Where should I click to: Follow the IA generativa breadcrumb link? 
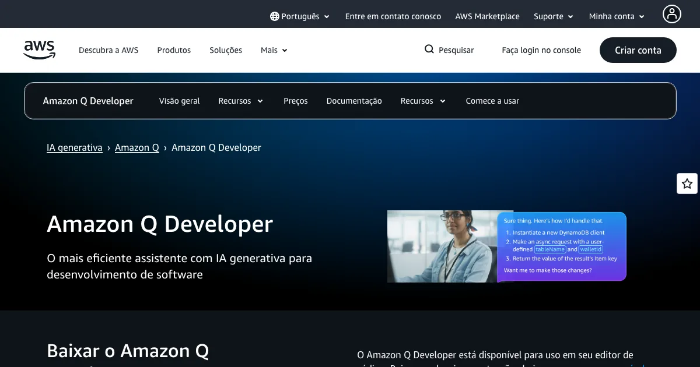[x=75, y=147]
